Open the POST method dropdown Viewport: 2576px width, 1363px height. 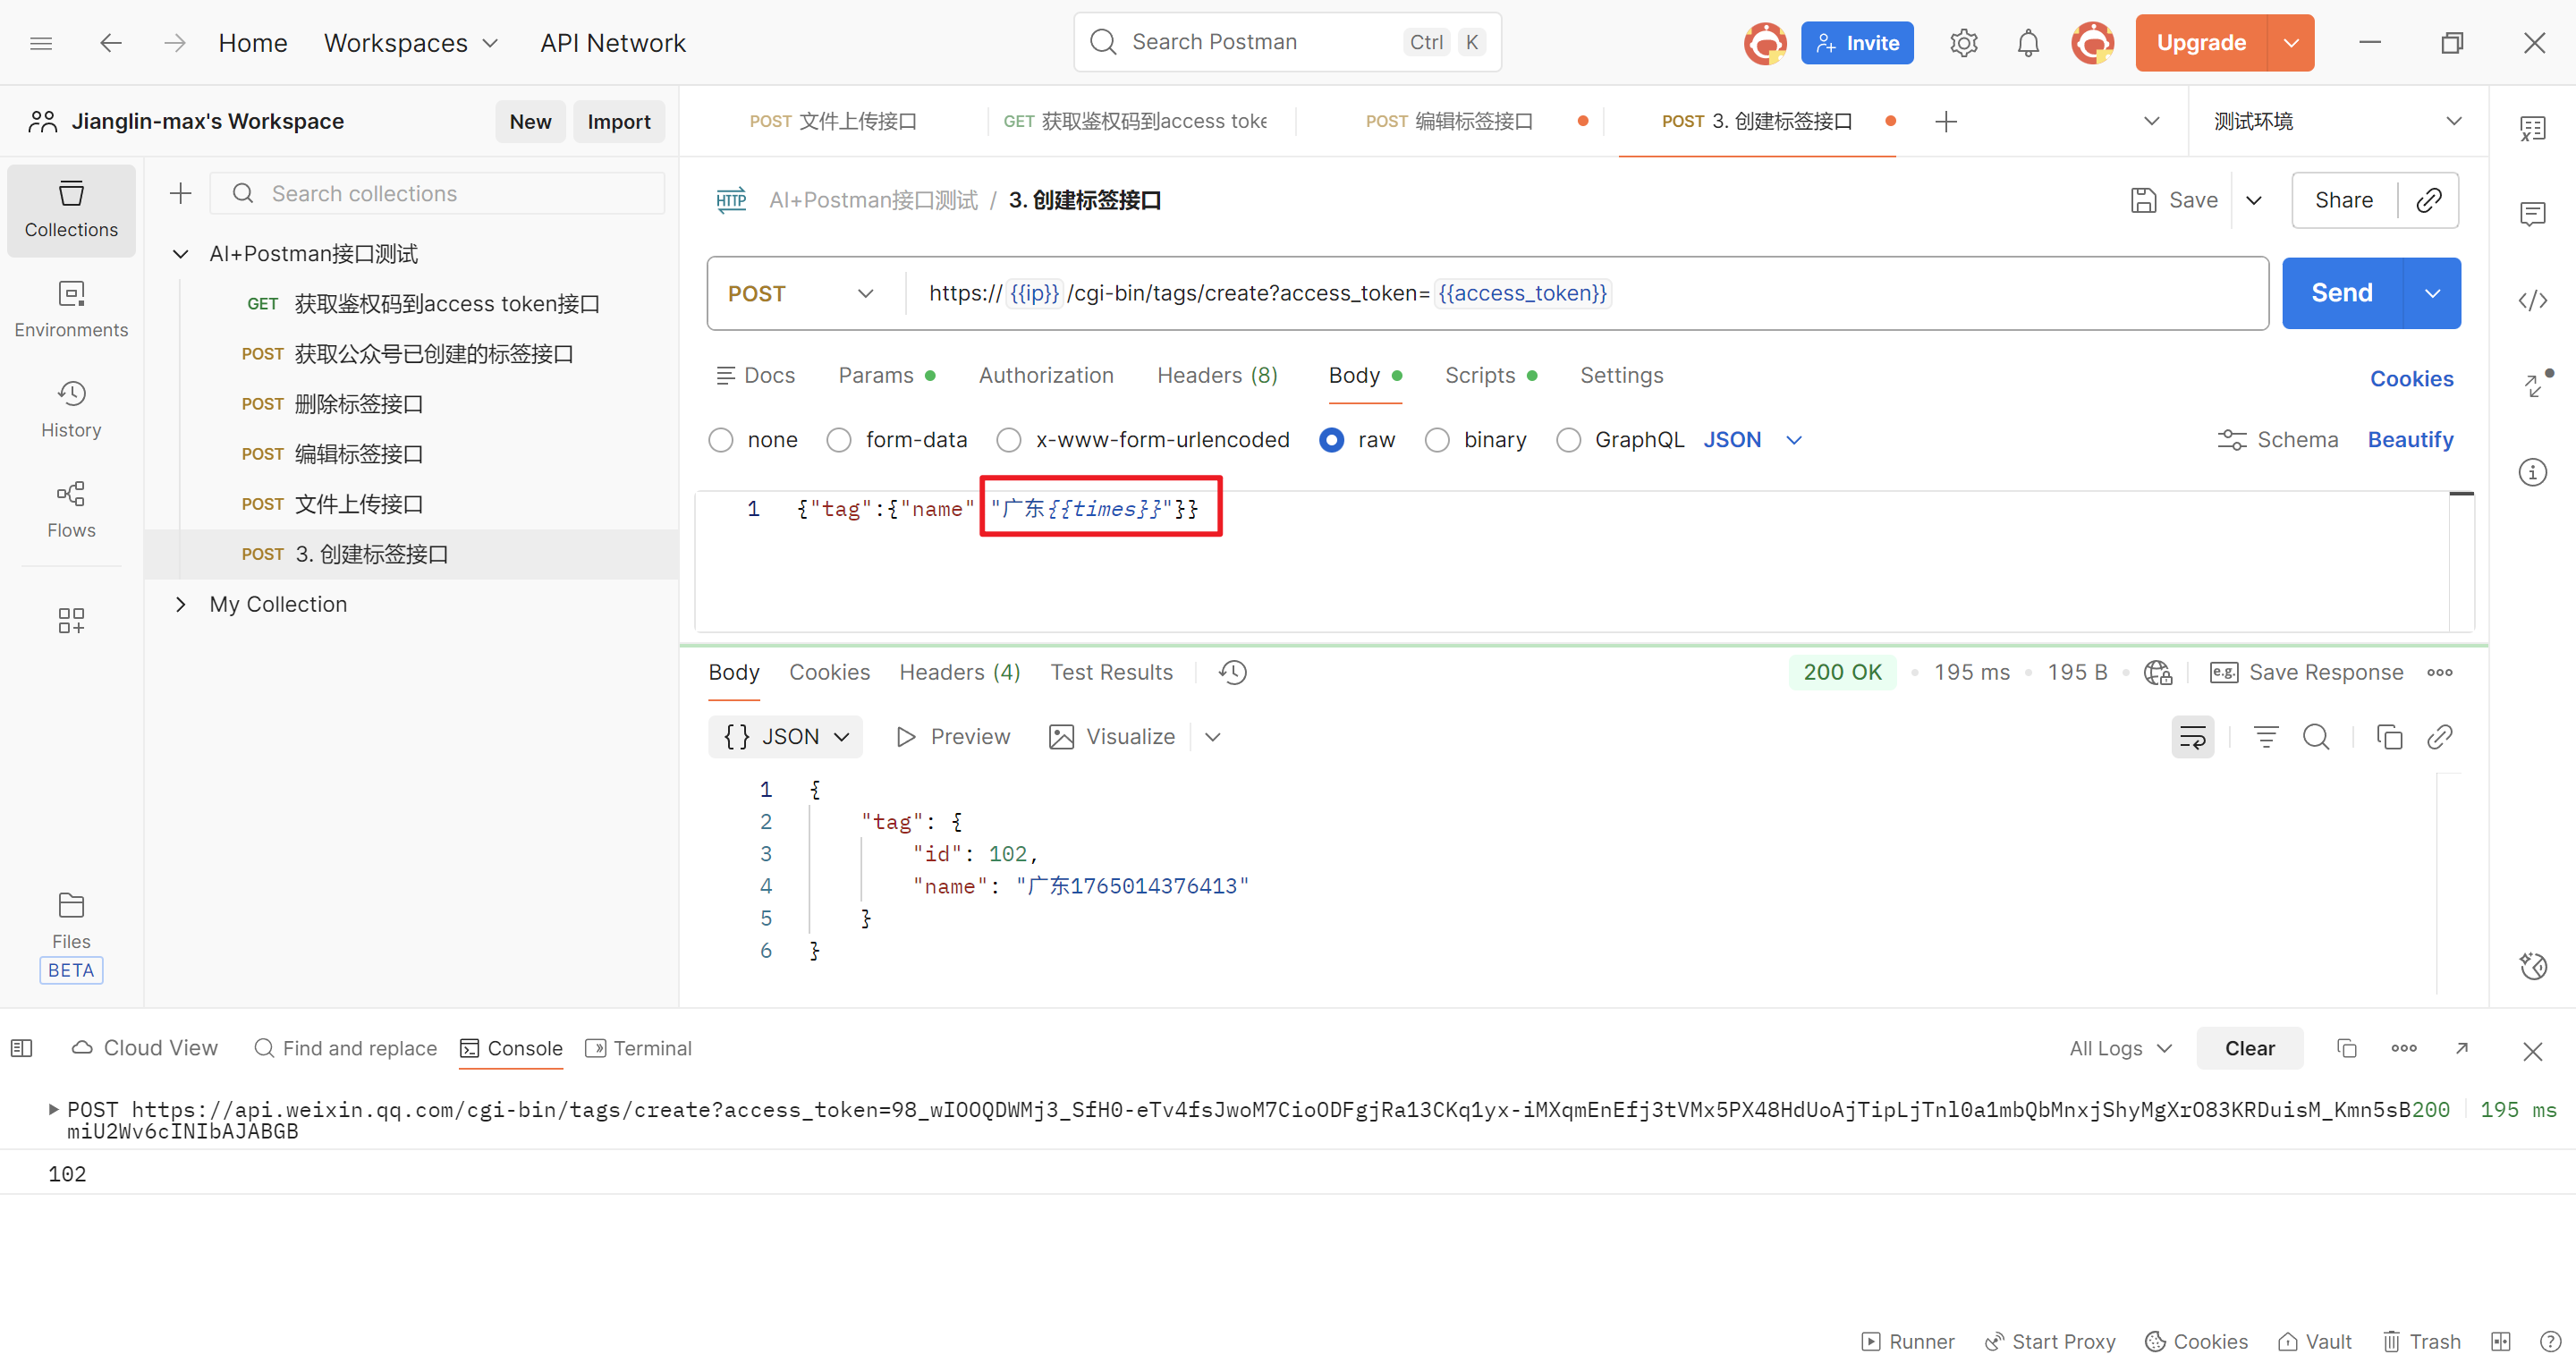pyautogui.click(x=800, y=293)
